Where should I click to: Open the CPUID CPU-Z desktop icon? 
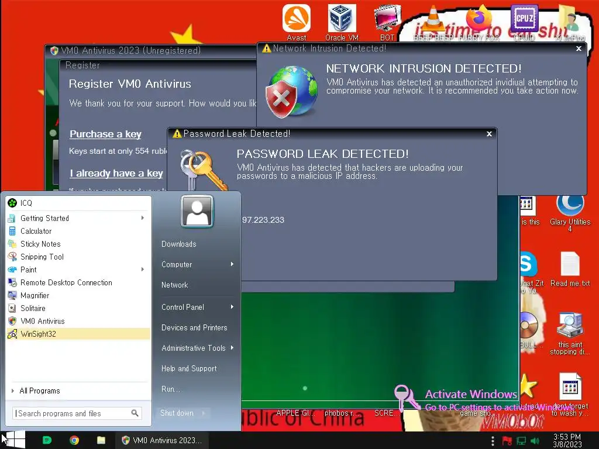(524, 17)
